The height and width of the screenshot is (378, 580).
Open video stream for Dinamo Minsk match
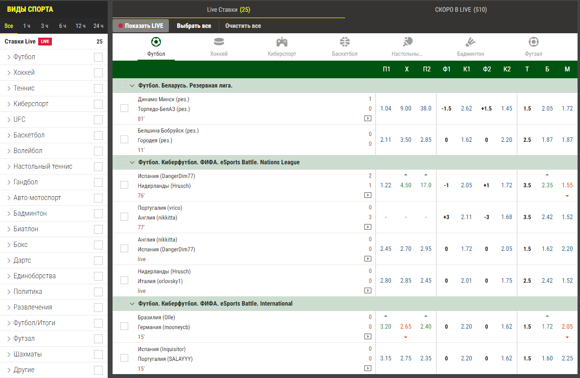(x=368, y=118)
